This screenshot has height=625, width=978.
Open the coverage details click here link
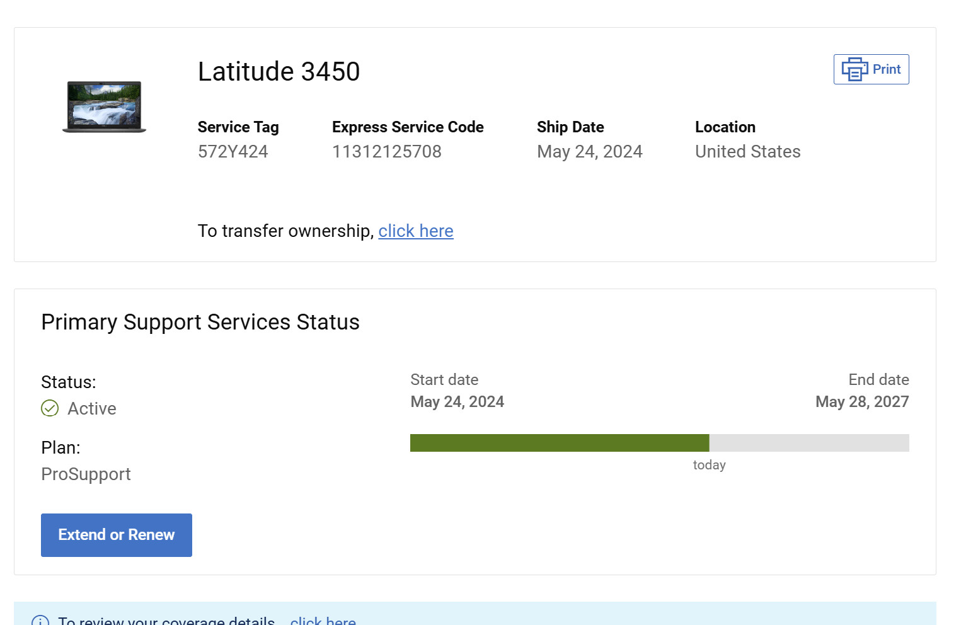click(x=323, y=621)
